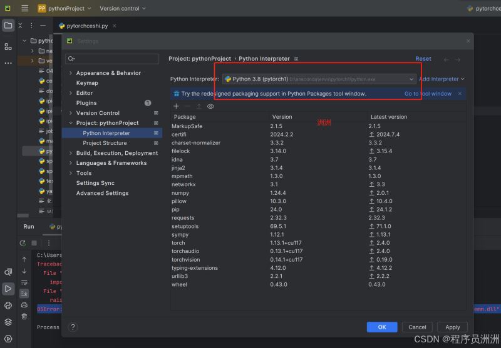
Task: Click Project panel horizontal scrollbar
Action: coord(23,216)
